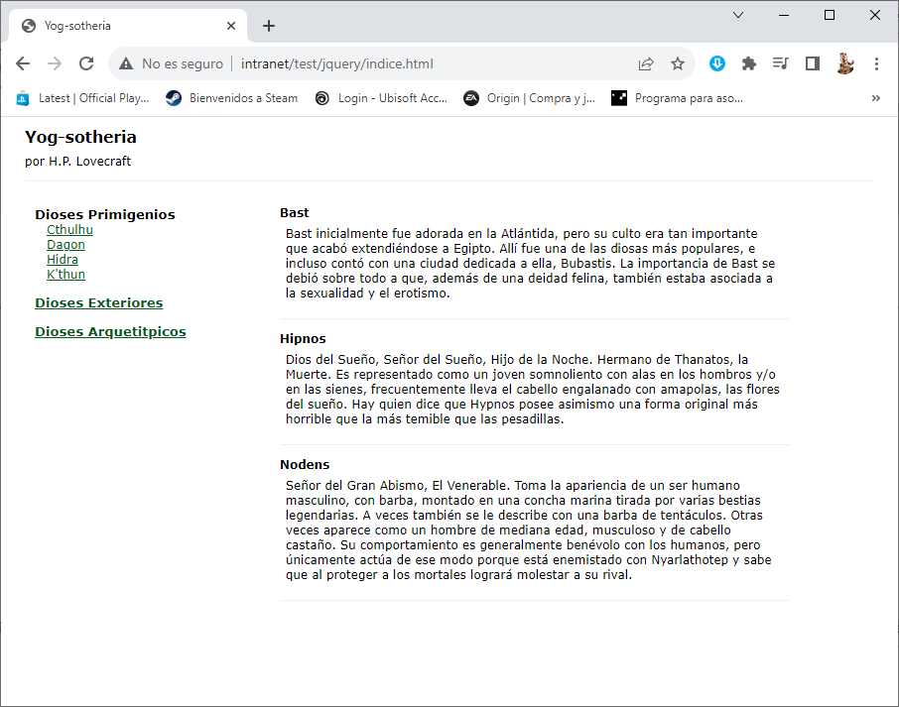Click the share page icon in address bar
The width and height of the screenshot is (899, 707).
[646, 63]
